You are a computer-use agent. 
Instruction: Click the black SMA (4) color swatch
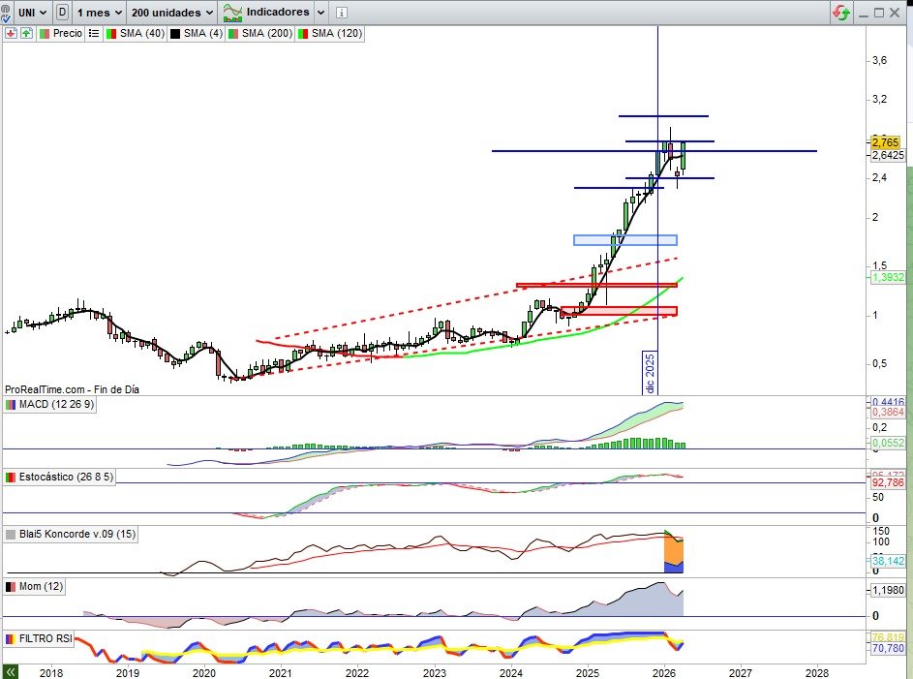tap(174, 34)
